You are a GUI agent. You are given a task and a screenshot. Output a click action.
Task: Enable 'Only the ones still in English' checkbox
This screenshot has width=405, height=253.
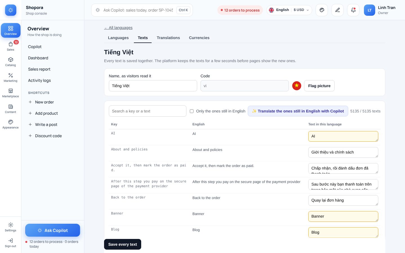pyautogui.click(x=192, y=111)
